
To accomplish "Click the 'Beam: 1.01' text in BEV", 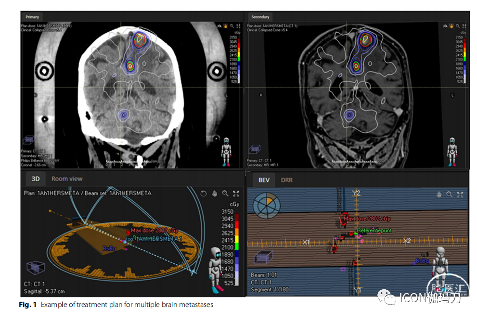I will click(264, 275).
